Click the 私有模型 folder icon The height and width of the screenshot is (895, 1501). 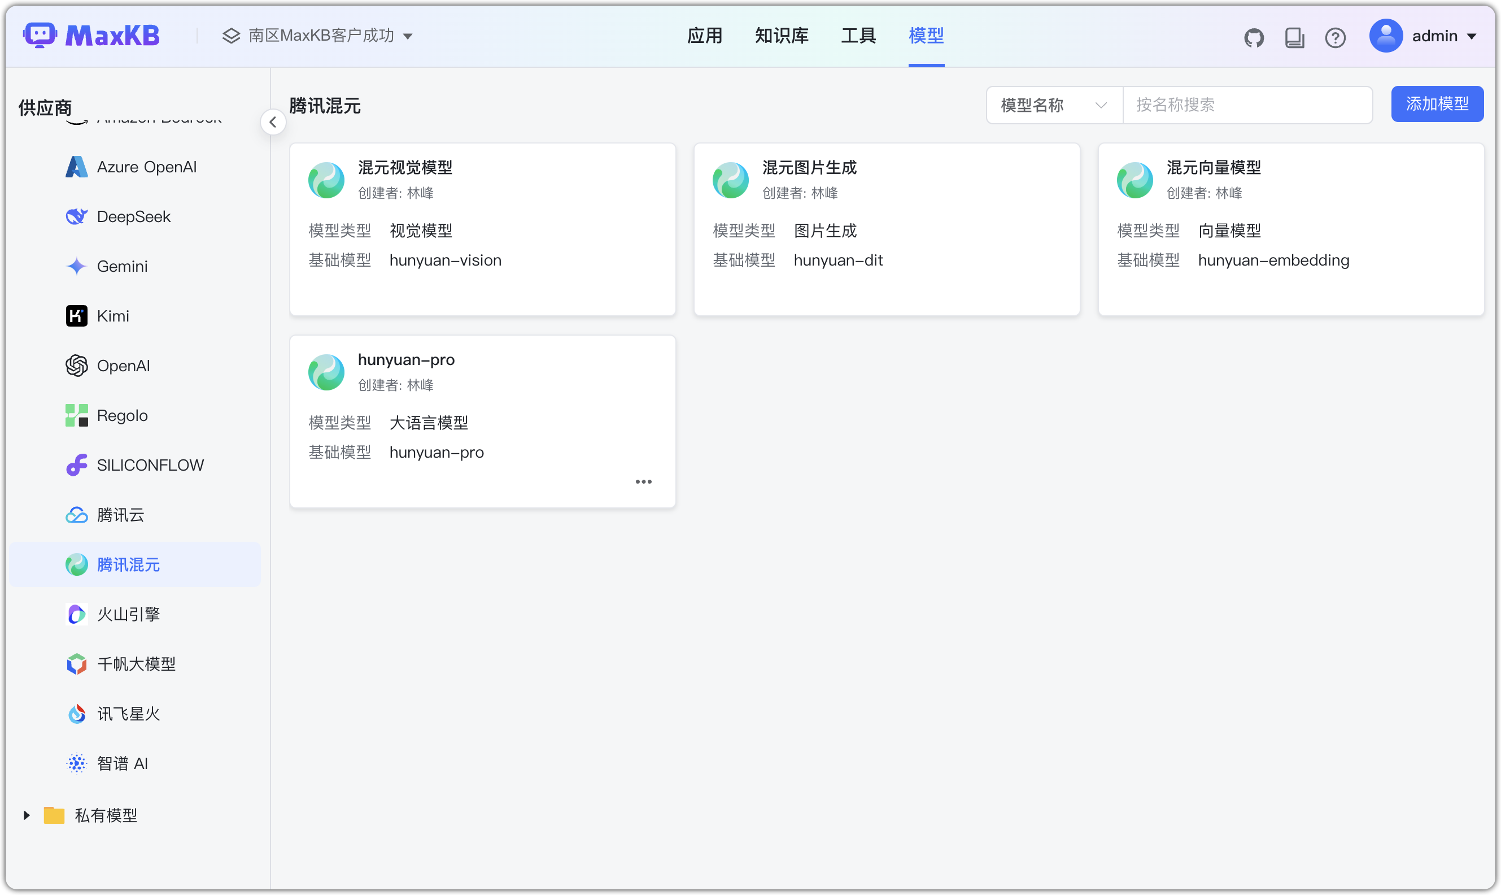coord(54,815)
